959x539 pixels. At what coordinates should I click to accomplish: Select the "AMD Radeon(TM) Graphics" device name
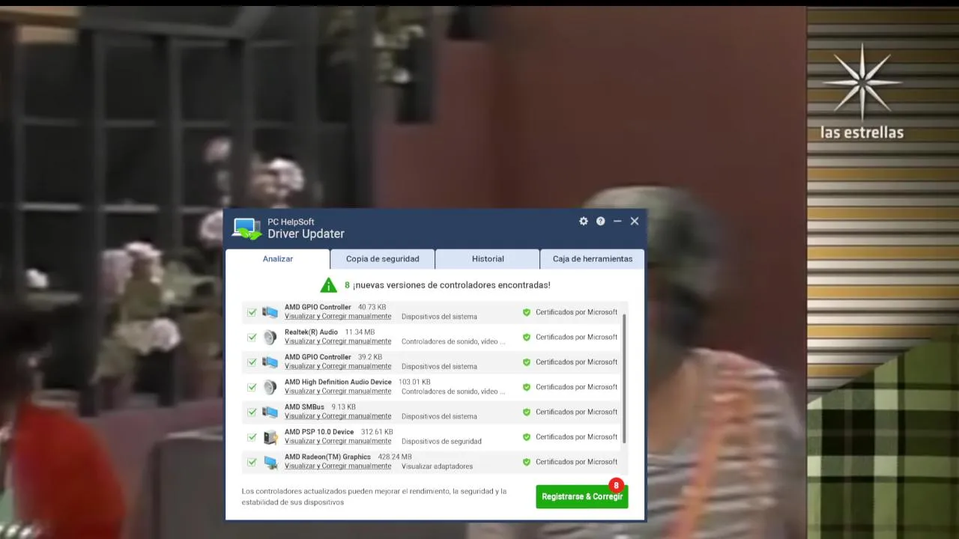pyautogui.click(x=327, y=457)
